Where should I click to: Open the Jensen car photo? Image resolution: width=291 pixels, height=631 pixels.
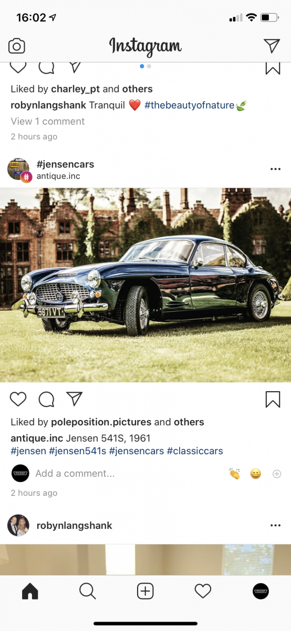tap(145, 285)
